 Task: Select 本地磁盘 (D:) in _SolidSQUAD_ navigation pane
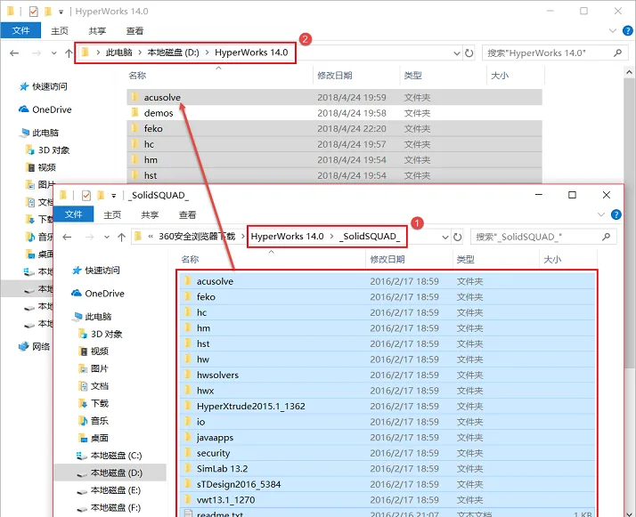point(110,473)
